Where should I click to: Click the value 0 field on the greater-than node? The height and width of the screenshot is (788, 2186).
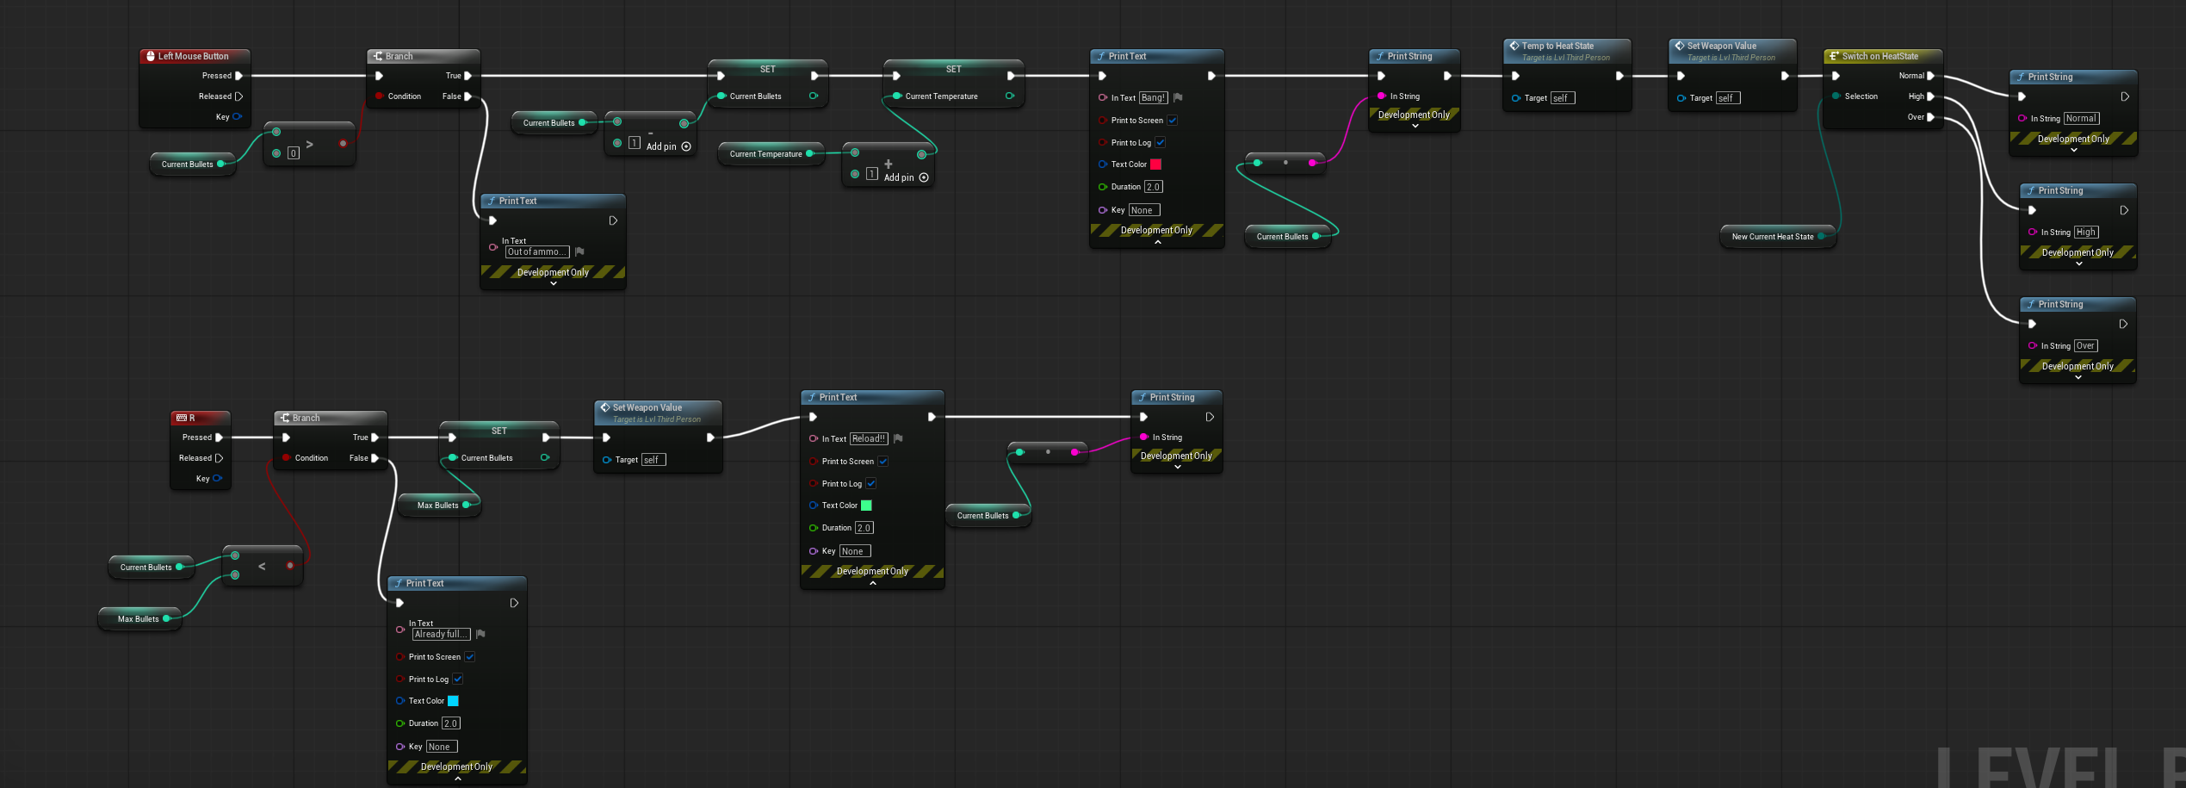[294, 153]
